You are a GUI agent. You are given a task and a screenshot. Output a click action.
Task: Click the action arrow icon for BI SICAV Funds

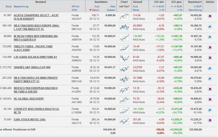[x=210, y=37]
